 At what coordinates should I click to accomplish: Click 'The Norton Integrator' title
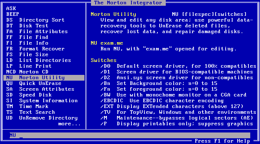click(x=128, y=3)
